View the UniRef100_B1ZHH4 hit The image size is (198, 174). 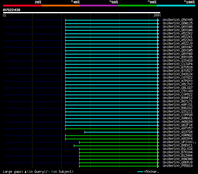click(x=178, y=156)
